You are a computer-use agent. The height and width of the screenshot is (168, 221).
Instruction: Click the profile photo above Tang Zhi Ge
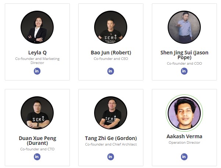click(x=111, y=113)
